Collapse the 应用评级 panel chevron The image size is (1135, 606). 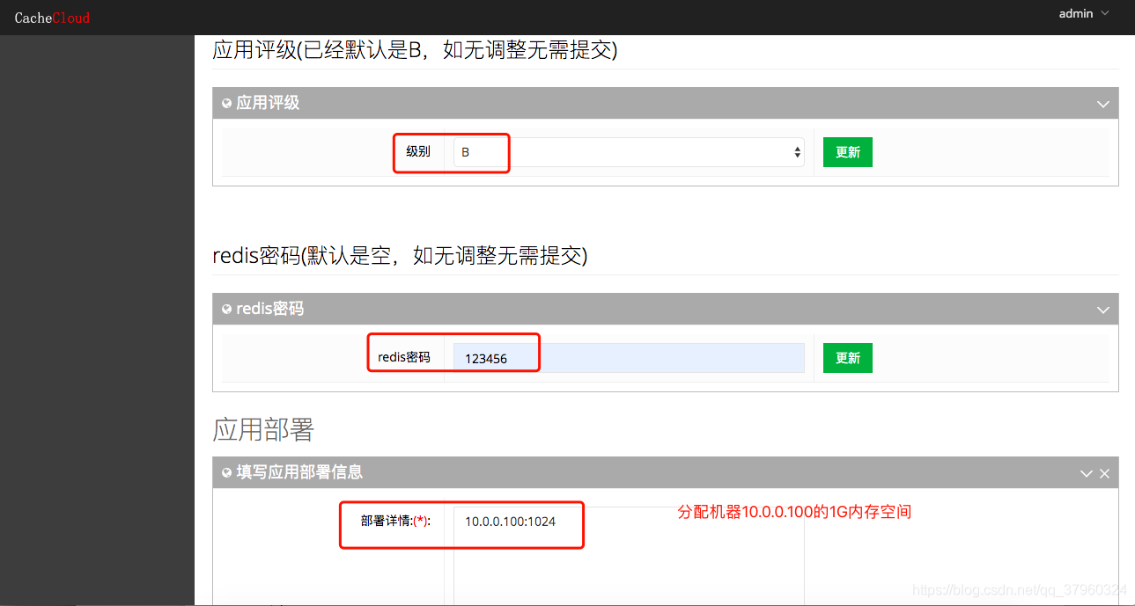[x=1102, y=104]
